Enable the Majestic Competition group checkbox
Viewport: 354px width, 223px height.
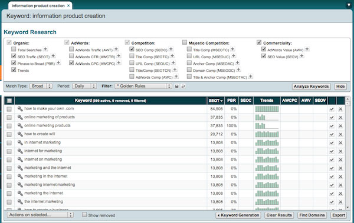(x=185, y=42)
